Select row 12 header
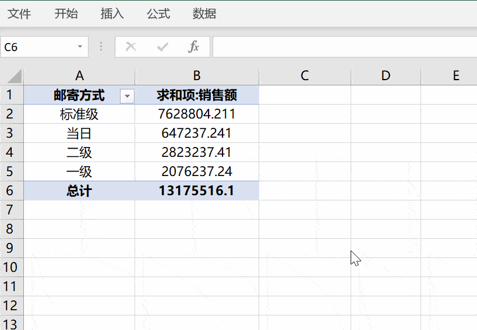 click(x=12, y=306)
